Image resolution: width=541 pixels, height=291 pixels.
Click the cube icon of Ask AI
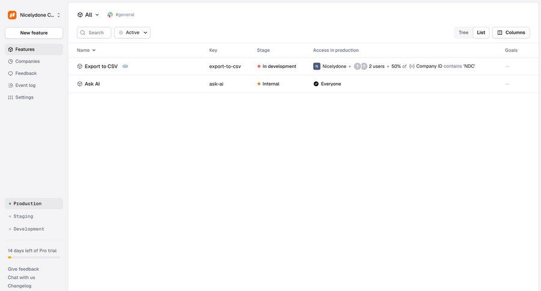click(x=80, y=84)
